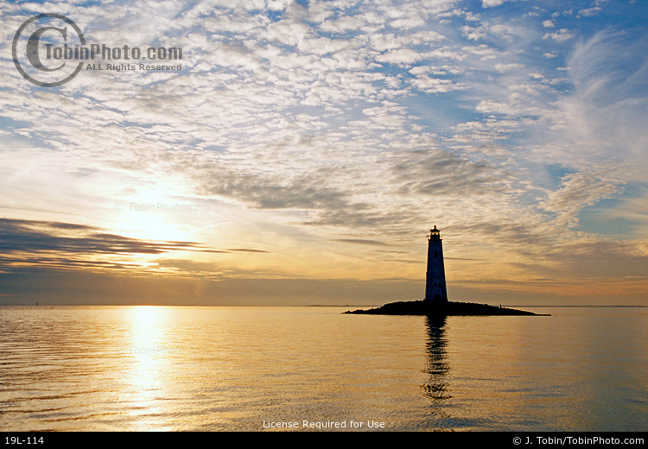This screenshot has height=449, width=648.
Task: Click the image ID text 19L-114
Action: (x=24, y=440)
